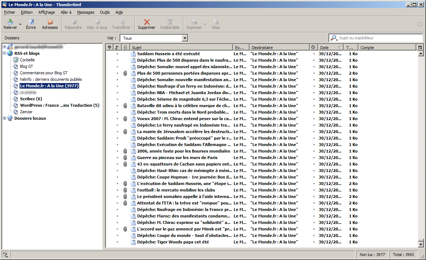Image resolution: width=426 pixels, height=260 pixels.
Task: Expand the Dossiers locaux tree
Action: coord(4,118)
